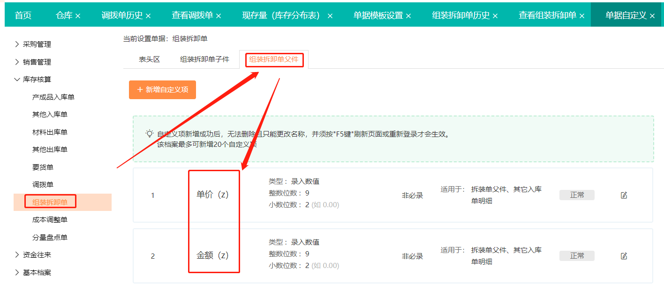The image size is (664, 297).
Task: Click edit icon for 单价(z) row
Action: pyautogui.click(x=624, y=195)
